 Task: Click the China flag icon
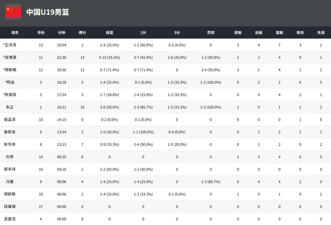tap(13, 12)
